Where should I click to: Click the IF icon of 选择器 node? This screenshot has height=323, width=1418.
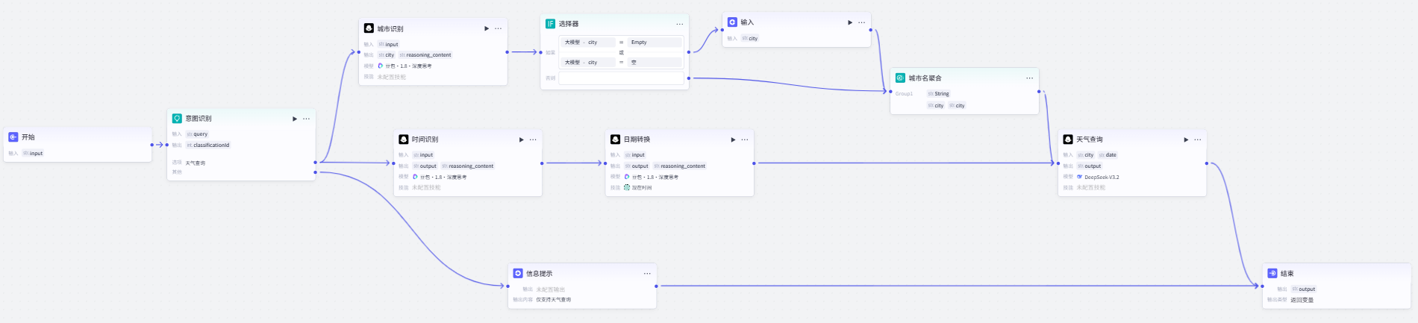coord(550,24)
